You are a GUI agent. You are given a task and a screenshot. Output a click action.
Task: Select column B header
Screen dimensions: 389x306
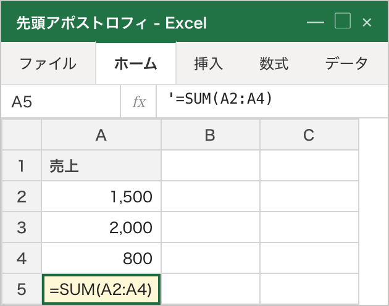(211, 135)
